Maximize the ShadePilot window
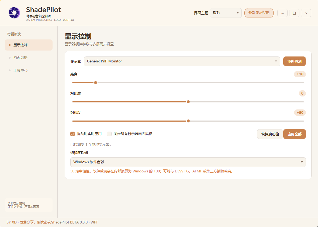 [294, 13]
